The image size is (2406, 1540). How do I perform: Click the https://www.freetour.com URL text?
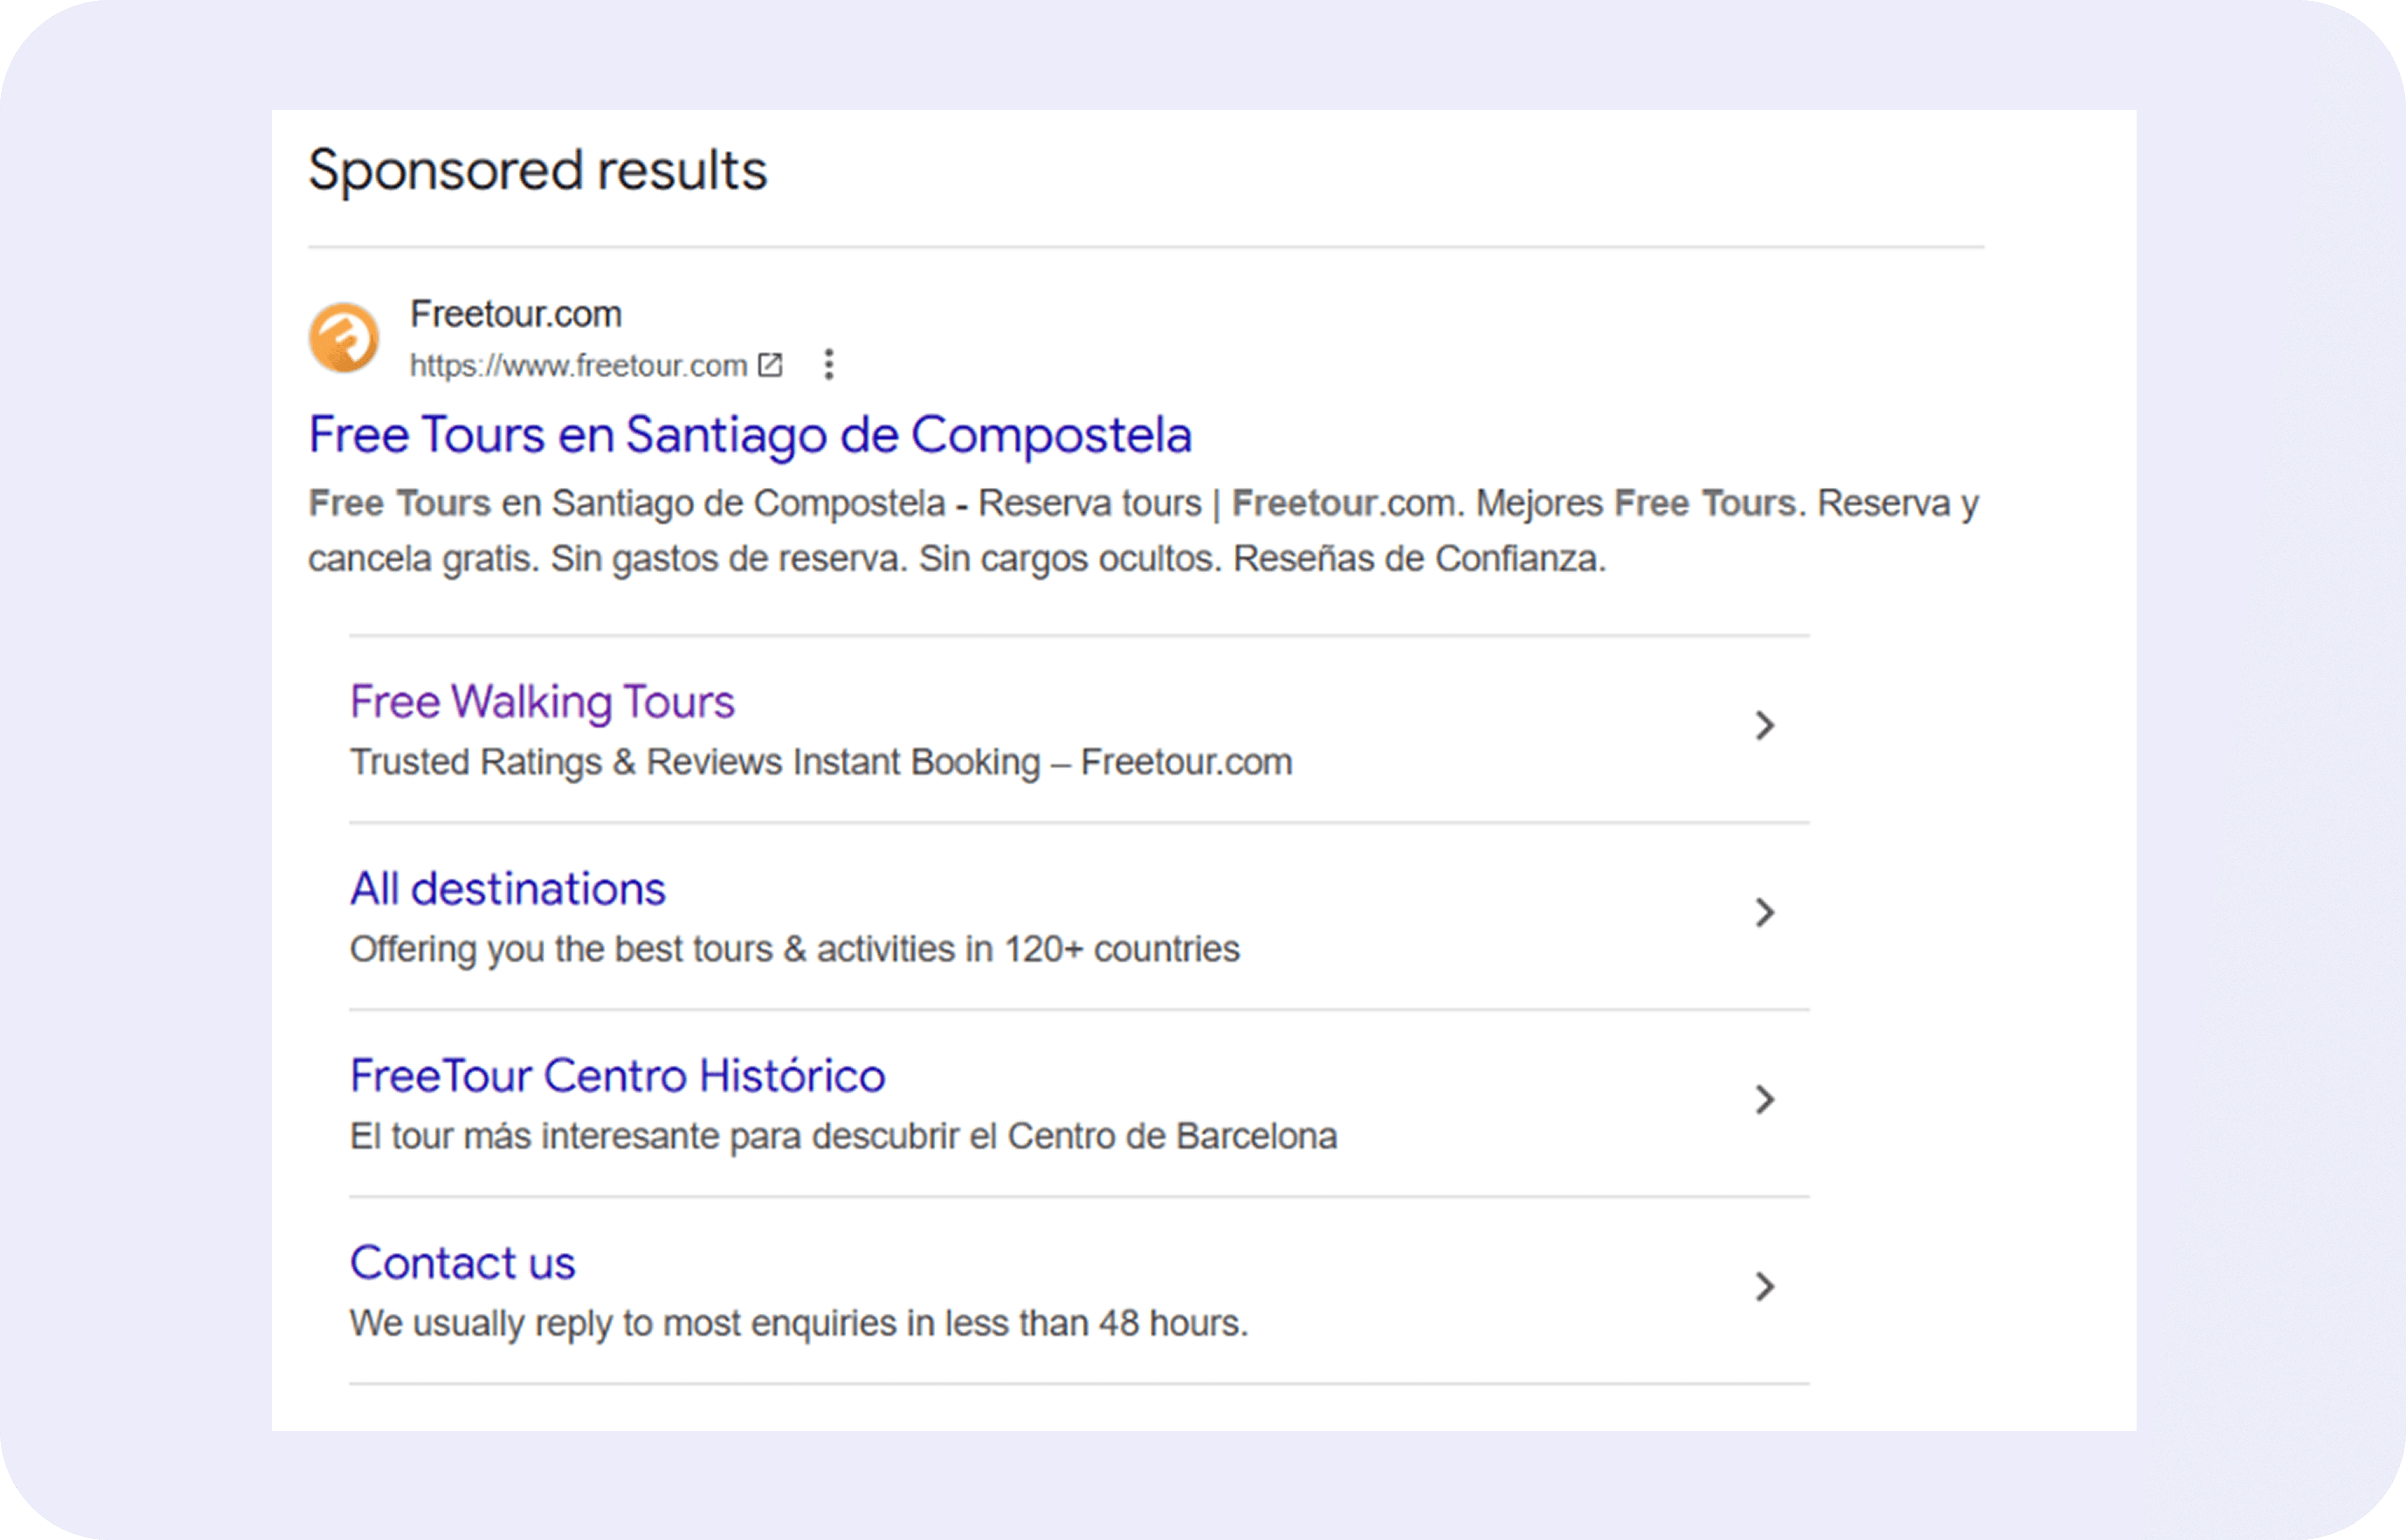coord(579,366)
